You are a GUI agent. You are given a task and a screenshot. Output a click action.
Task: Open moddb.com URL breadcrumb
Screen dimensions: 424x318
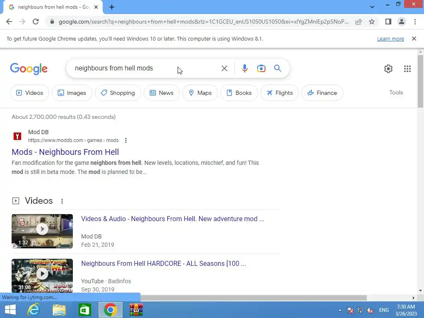73,140
